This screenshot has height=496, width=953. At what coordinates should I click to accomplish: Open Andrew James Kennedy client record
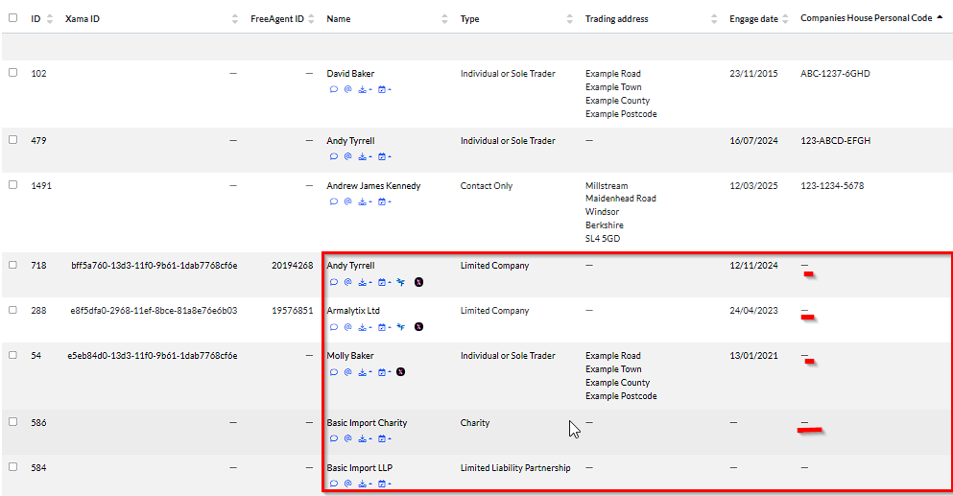pos(373,186)
